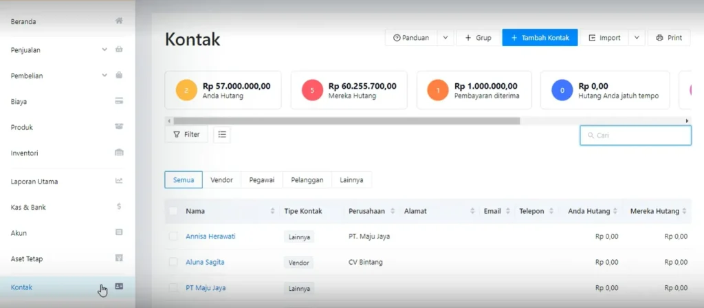The height and width of the screenshot is (308, 704).
Task: Open the PT Maju Jaya contact link
Action: [206, 288]
